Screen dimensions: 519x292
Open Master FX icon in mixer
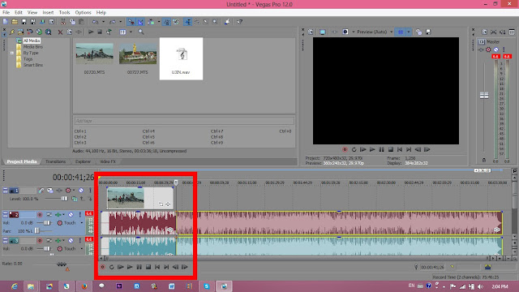click(x=481, y=49)
